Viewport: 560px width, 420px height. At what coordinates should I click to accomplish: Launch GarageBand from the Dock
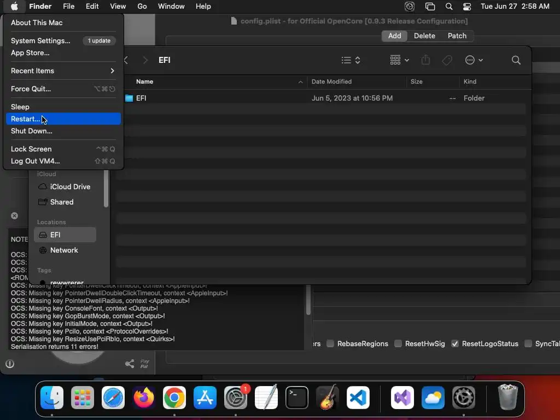tap(328, 398)
